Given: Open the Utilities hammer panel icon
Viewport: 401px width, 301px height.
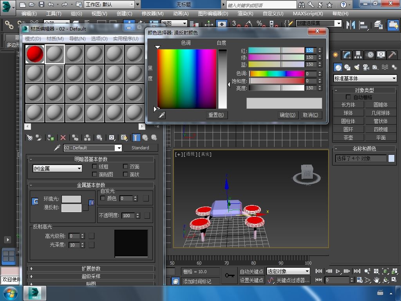Looking at the screenshot, I should (x=392, y=55).
